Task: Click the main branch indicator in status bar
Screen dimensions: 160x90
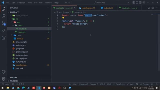Action: pyautogui.click(x=6, y=84)
